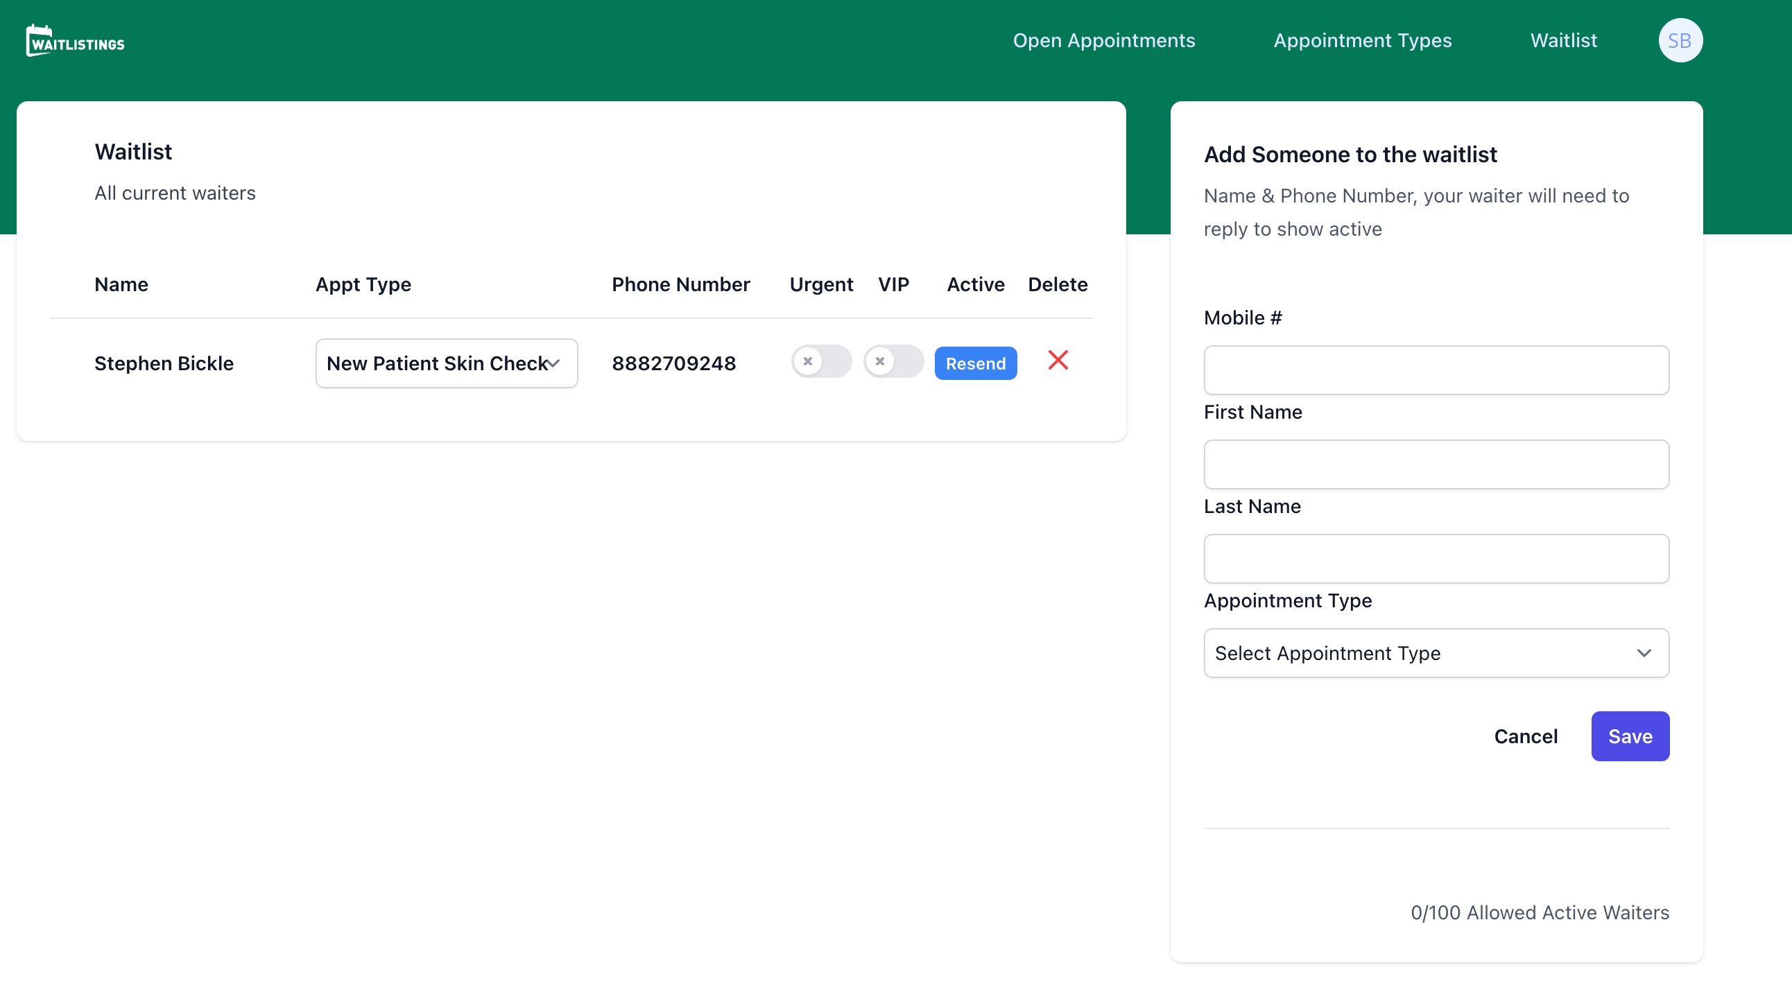
Task: Expand Select Appointment Type dropdown
Action: coord(1435,653)
